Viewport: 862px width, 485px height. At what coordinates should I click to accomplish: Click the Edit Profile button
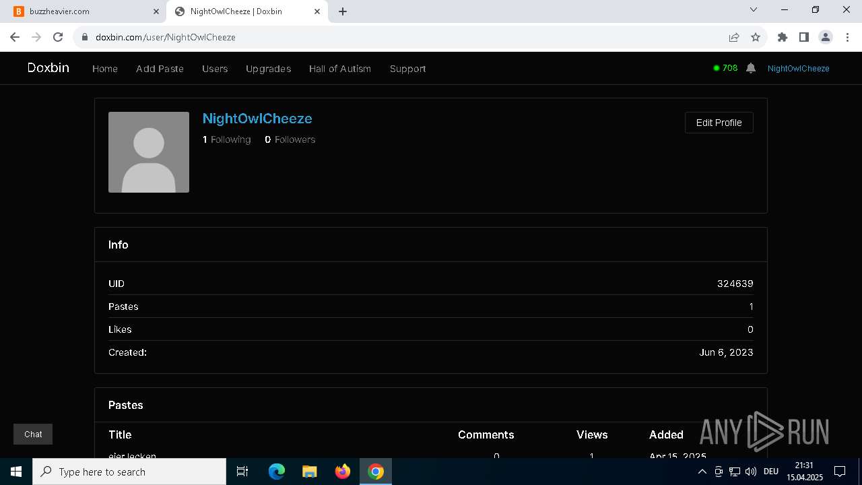pos(719,123)
